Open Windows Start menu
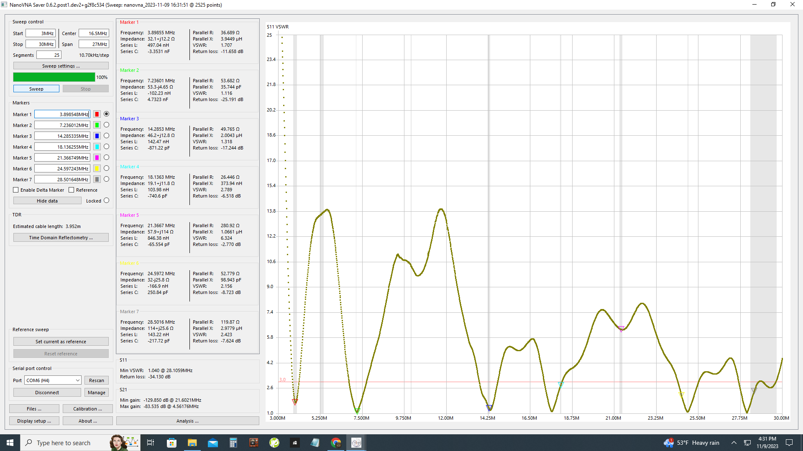The height and width of the screenshot is (451, 803). pos(10,443)
